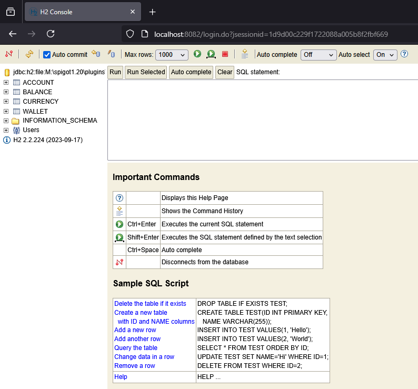Click the Commit icon in the toolbar
Viewport: 418px width, 389px height.
111,54
